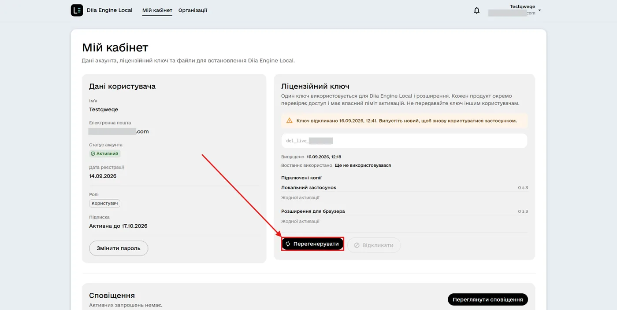Open the Організації tab
This screenshot has height=310, width=617.
tap(193, 10)
